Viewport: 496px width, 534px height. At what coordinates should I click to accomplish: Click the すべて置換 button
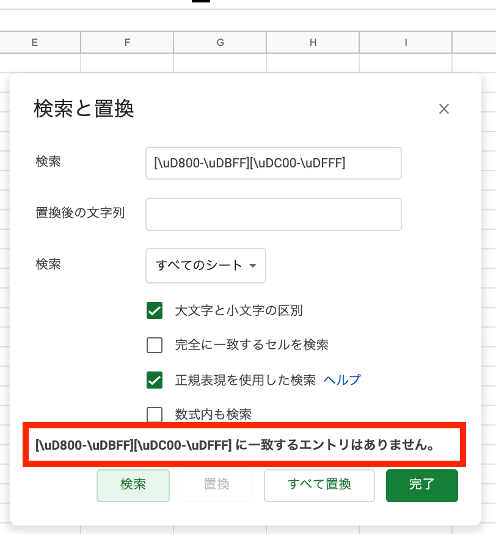point(319,485)
